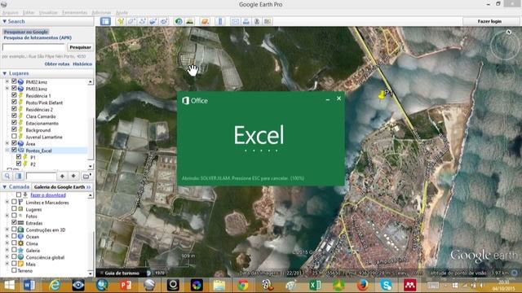
Task: Open the historical imagery clock tool
Action: (x=179, y=21)
